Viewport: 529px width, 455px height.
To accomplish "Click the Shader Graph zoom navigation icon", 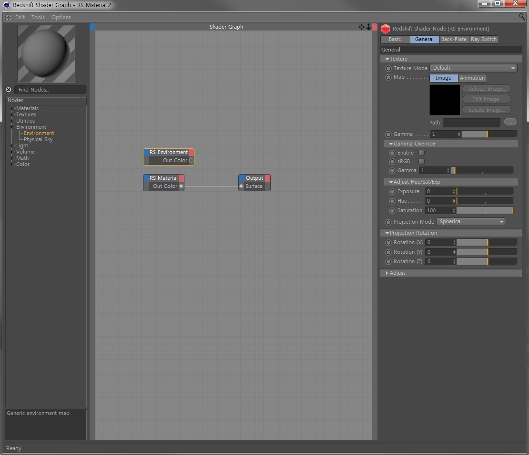I will [x=368, y=27].
